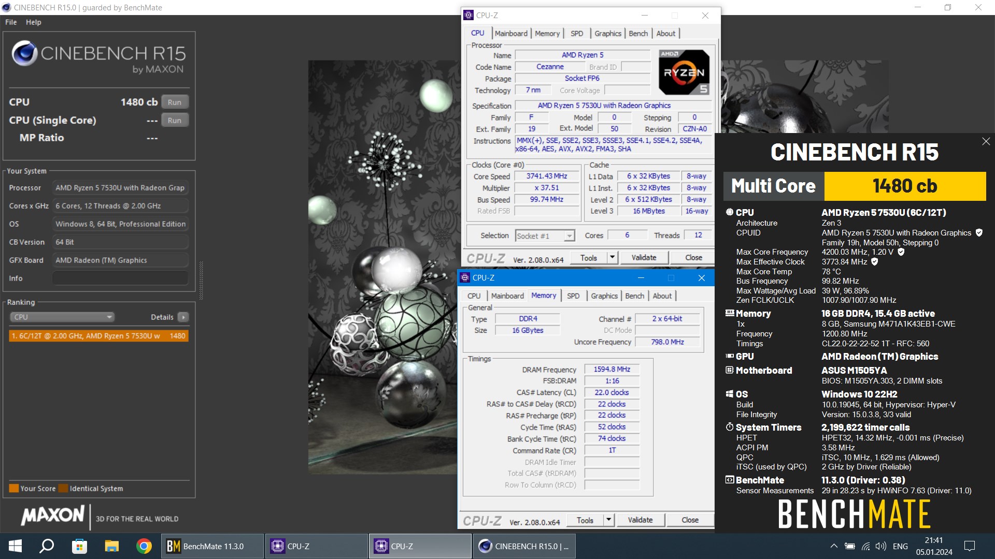The width and height of the screenshot is (995, 559).
Task: Open the volume speaker tray icon
Action: 880,546
